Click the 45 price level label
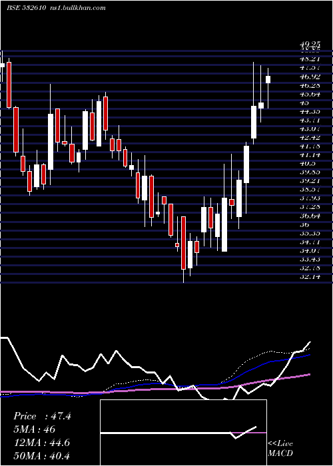333x466 pixels. (304, 103)
